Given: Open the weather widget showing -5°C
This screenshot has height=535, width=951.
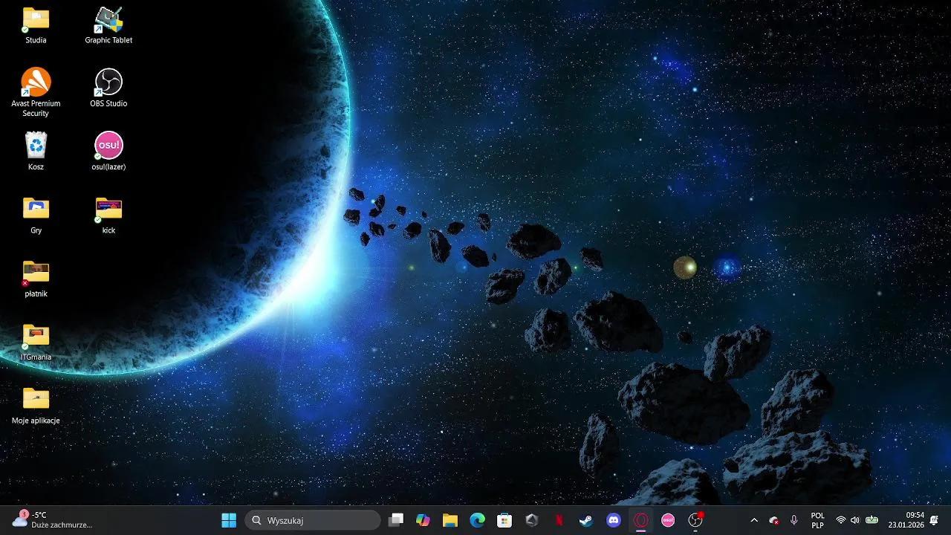Looking at the screenshot, I should click(52, 520).
